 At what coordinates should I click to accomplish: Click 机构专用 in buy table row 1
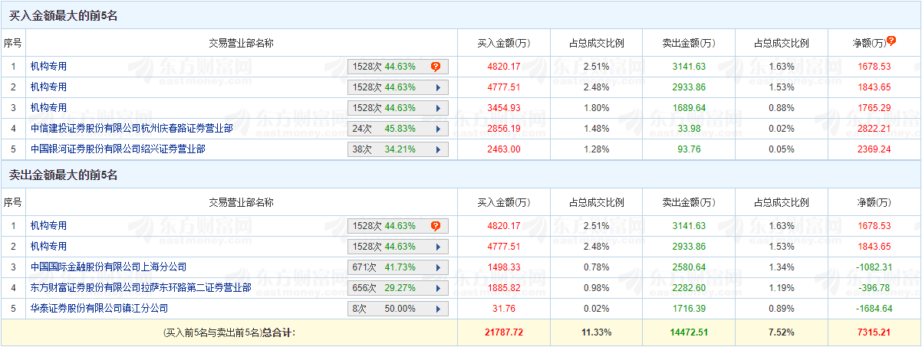[x=48, y=67]
